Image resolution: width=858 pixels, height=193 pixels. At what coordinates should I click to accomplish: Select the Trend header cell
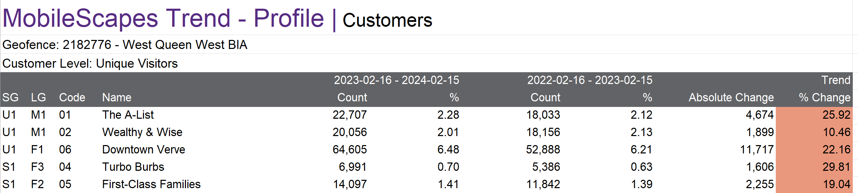[x=836, y=80]
